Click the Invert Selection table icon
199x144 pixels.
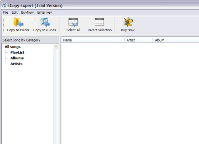[99, 22]
